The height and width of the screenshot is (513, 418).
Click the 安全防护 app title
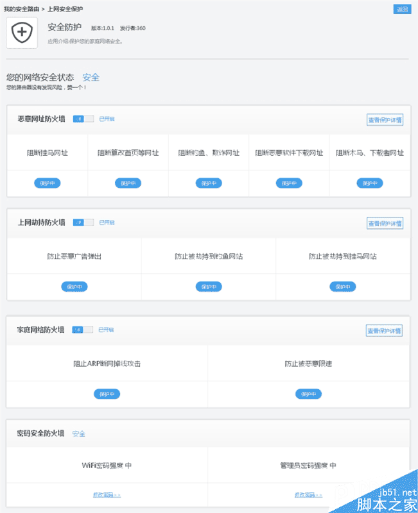(65, 27)
